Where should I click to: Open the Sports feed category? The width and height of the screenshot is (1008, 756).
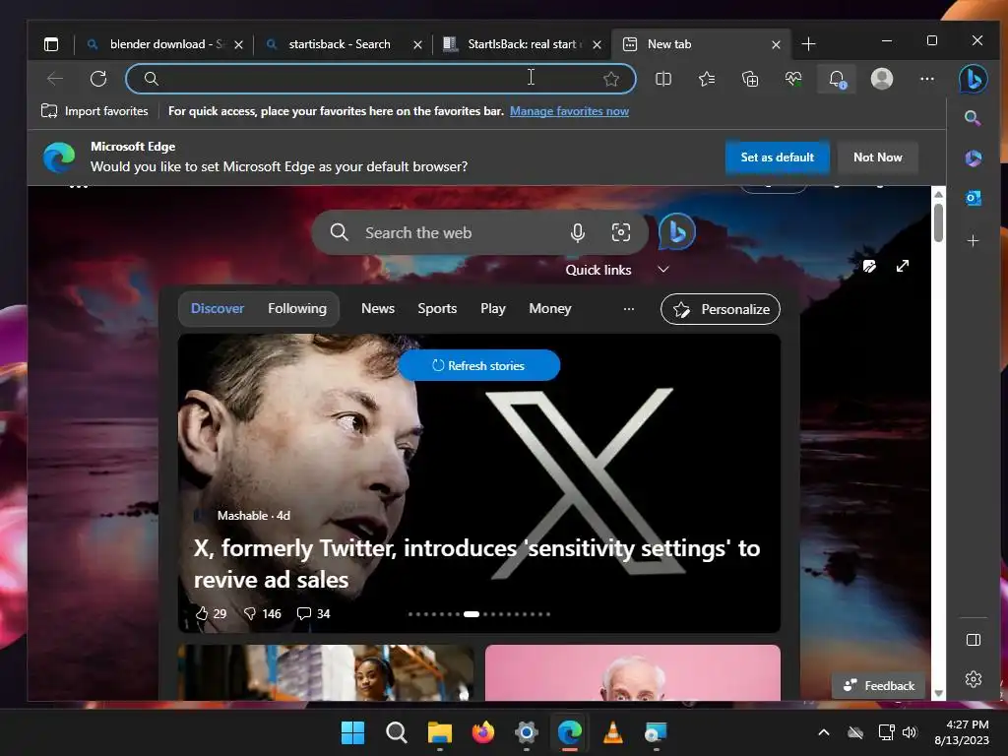437,308
